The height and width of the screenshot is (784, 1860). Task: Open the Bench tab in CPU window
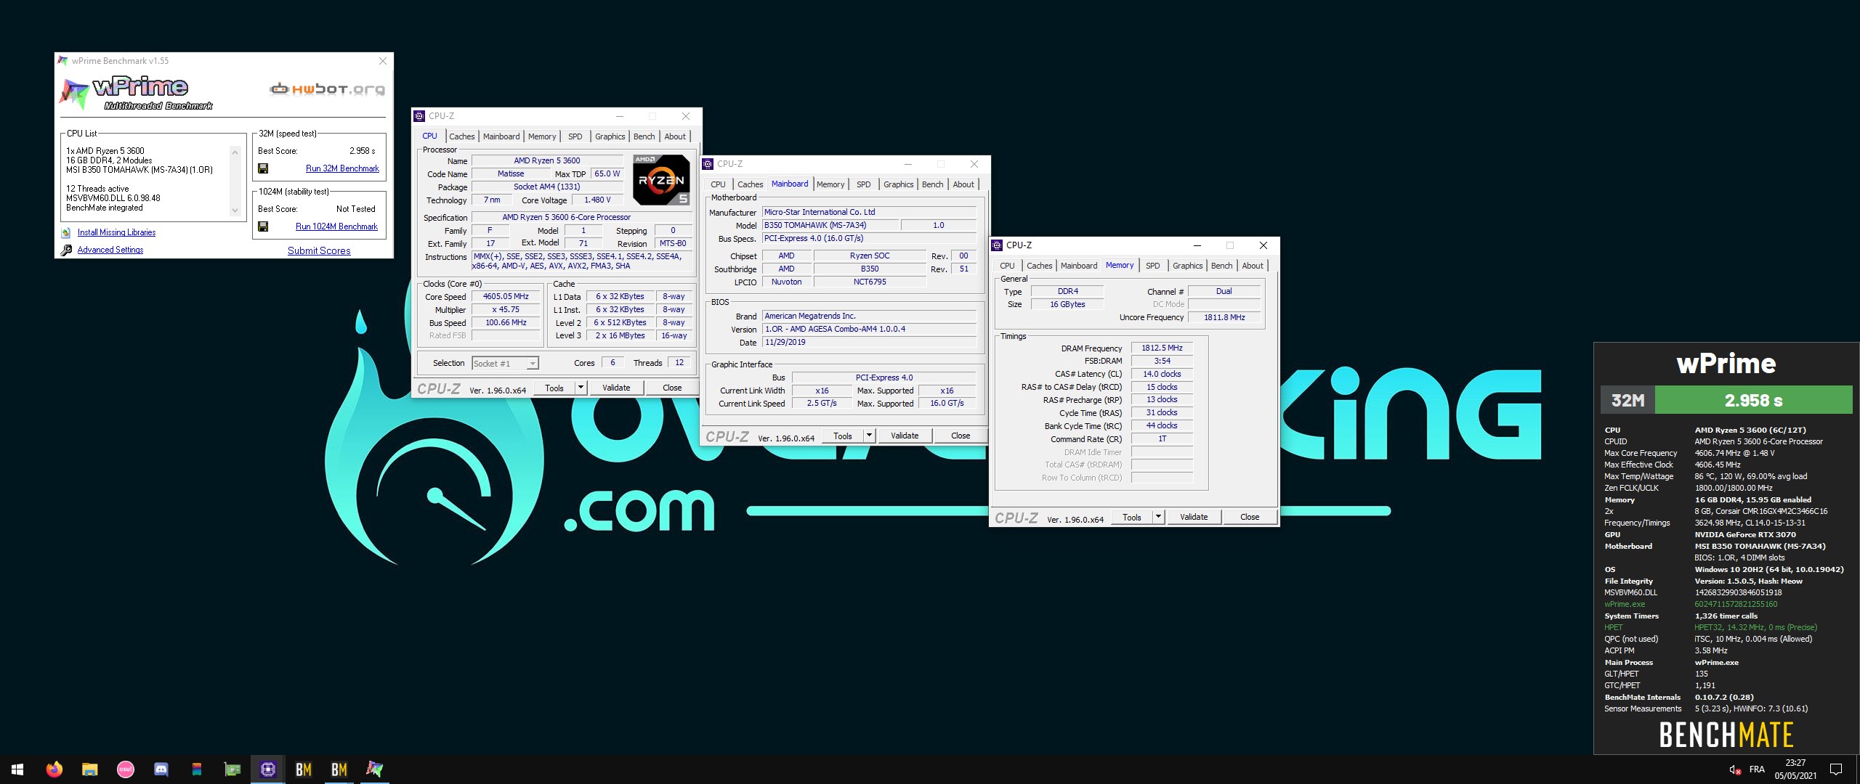click(x=644, y=136)
